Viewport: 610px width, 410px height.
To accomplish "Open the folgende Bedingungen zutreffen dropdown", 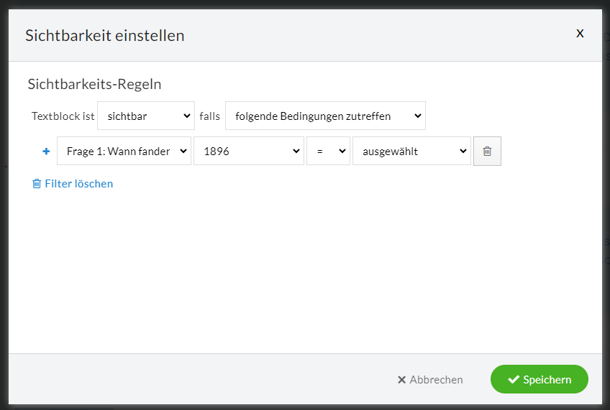I will [325, 116].
